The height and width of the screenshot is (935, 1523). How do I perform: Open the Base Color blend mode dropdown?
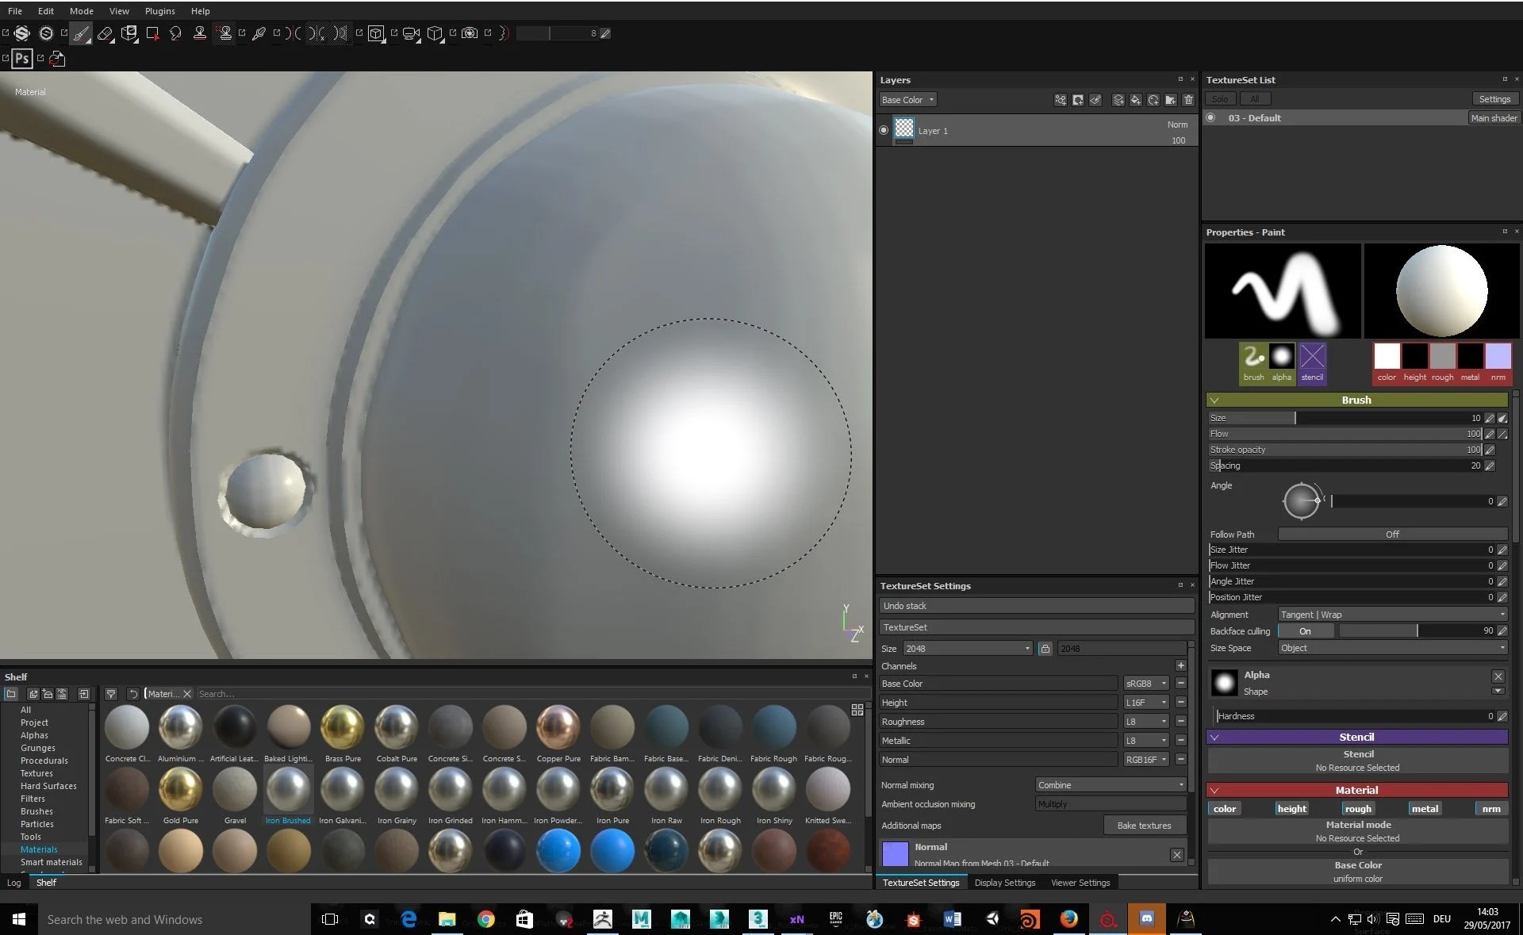tap(907, 99)
